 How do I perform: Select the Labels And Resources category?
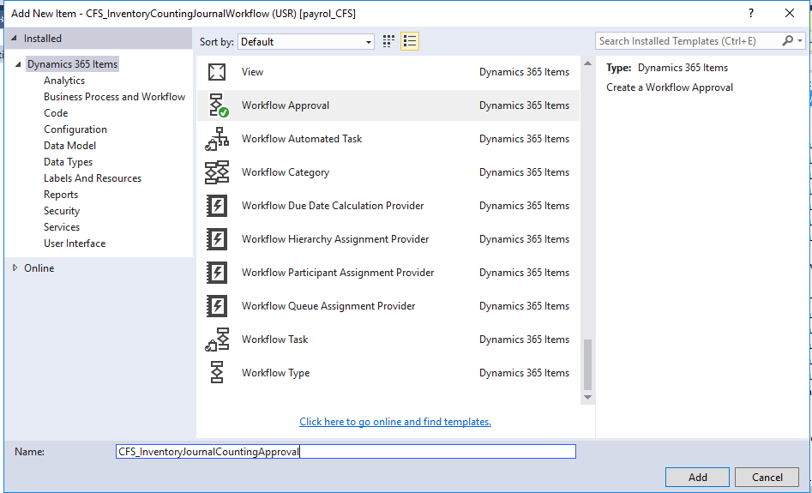coord(93,178)
